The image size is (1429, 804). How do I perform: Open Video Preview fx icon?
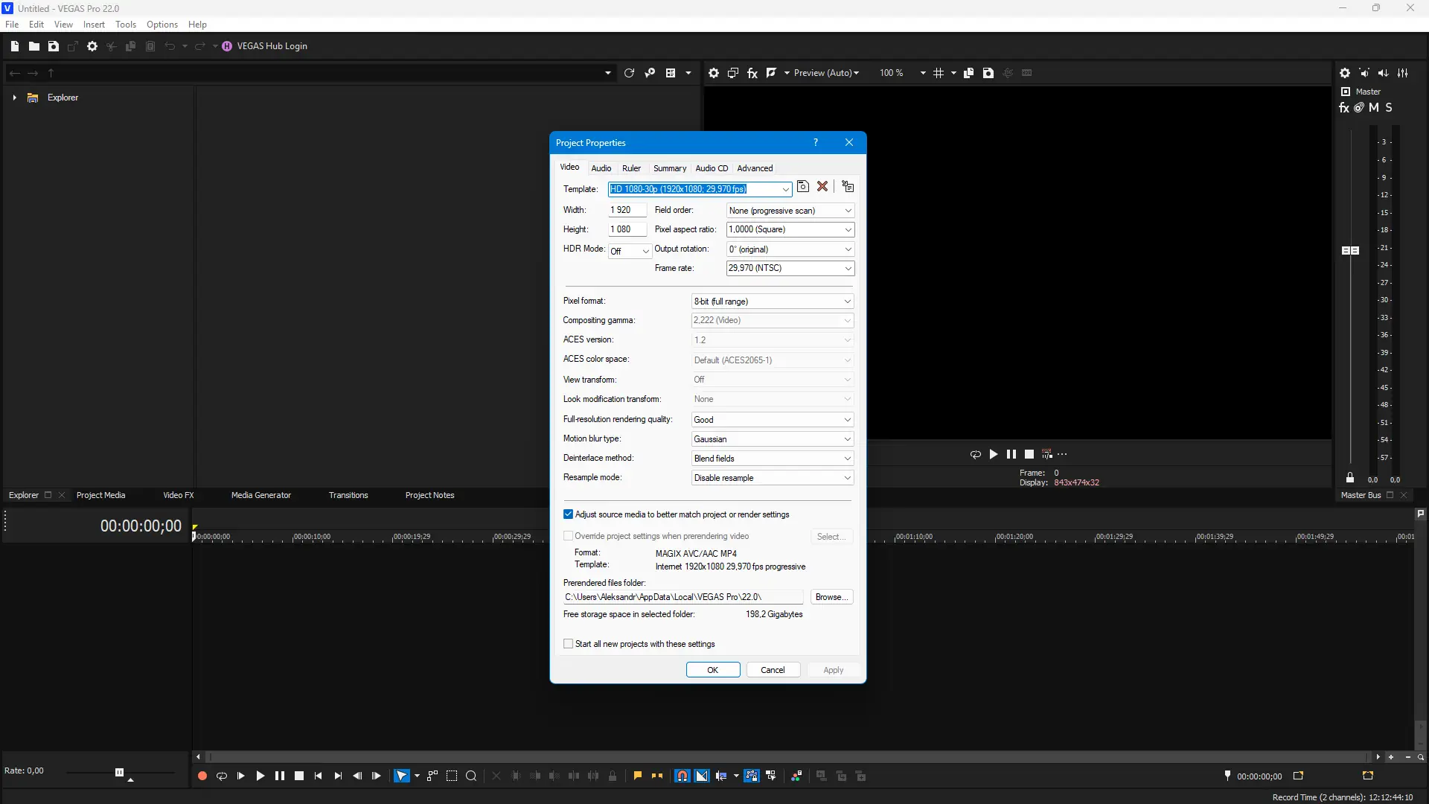(x=752, y=73)
